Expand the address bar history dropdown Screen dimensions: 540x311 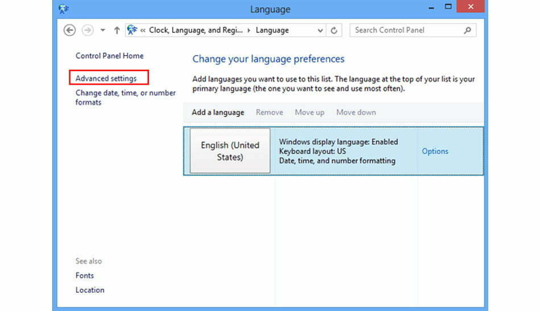pyautogui.click(x=320, y=30)
